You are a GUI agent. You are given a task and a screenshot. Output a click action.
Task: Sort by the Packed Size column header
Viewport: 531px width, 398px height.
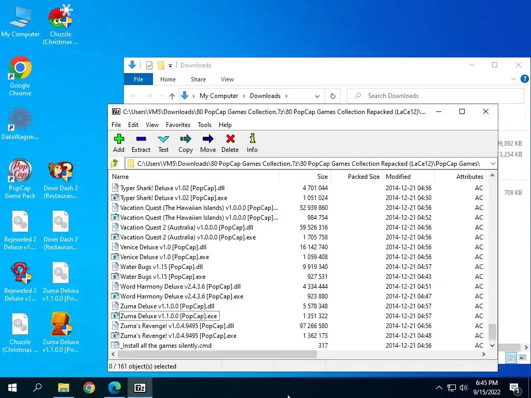pyautogui.click(x=357, y=177)
